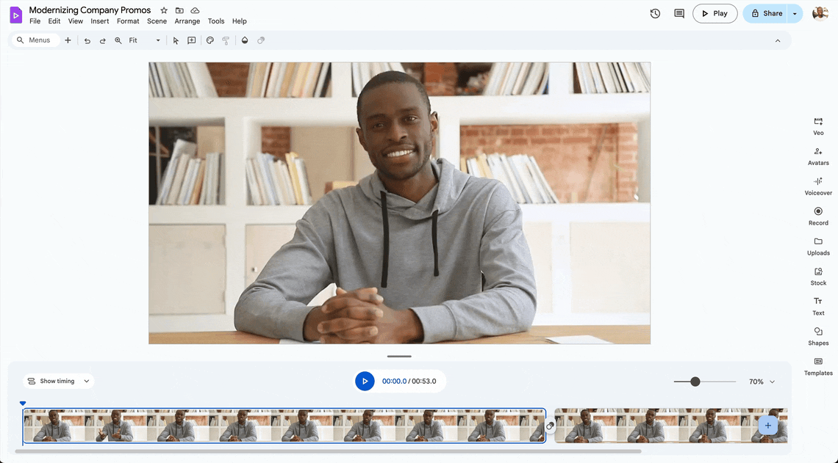Open the Templates panel
838x463 pixels.
pos(817,366)
